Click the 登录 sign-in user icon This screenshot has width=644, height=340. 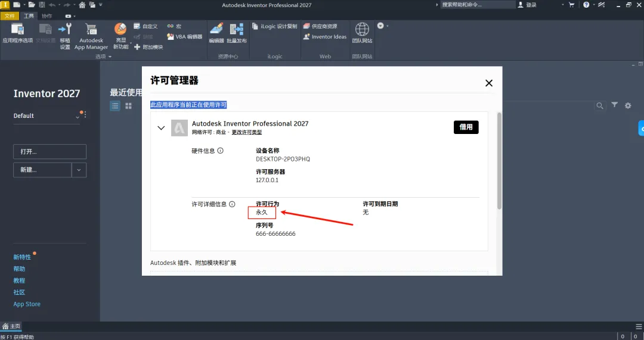pos(521,5)
